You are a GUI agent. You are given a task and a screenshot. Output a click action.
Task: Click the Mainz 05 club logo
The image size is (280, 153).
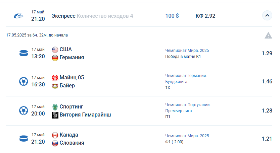coord(55,78)
